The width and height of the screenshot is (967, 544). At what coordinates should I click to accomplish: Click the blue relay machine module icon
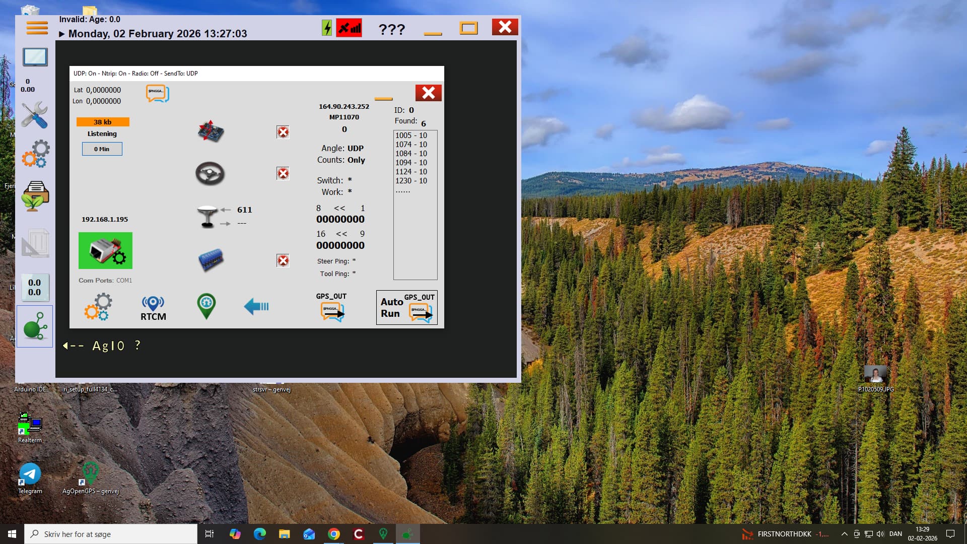tap(211, 260)
